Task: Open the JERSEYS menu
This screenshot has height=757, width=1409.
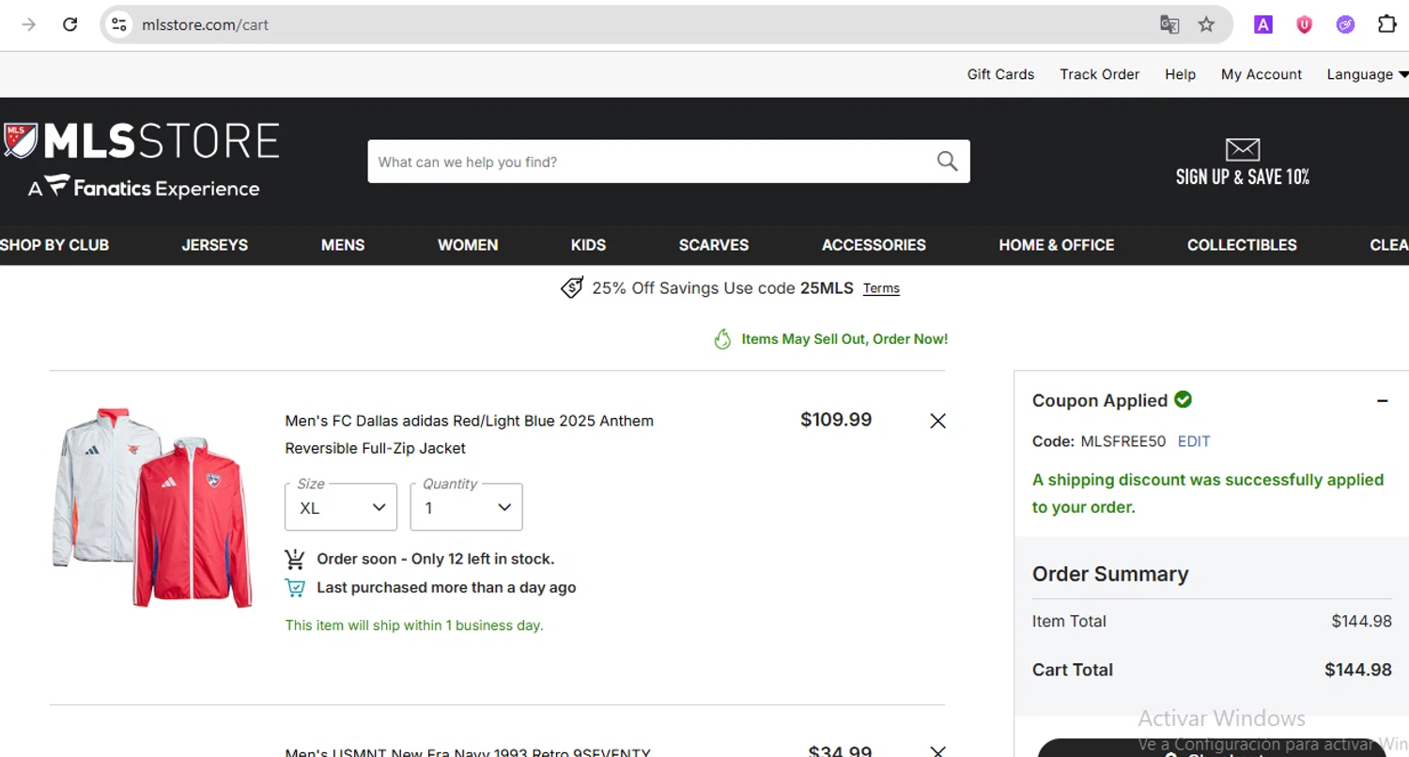Action: click(215, 245)
